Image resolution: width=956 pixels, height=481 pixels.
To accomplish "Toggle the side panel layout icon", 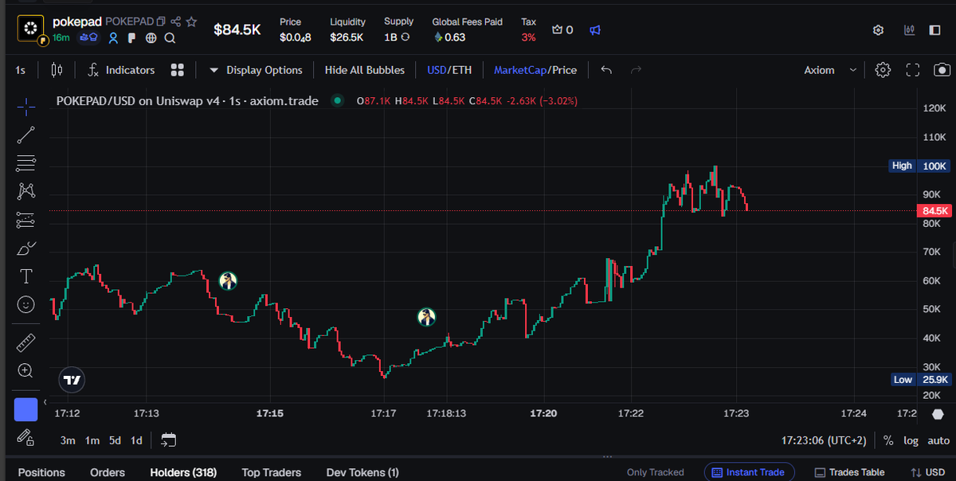I will [934, 30].
